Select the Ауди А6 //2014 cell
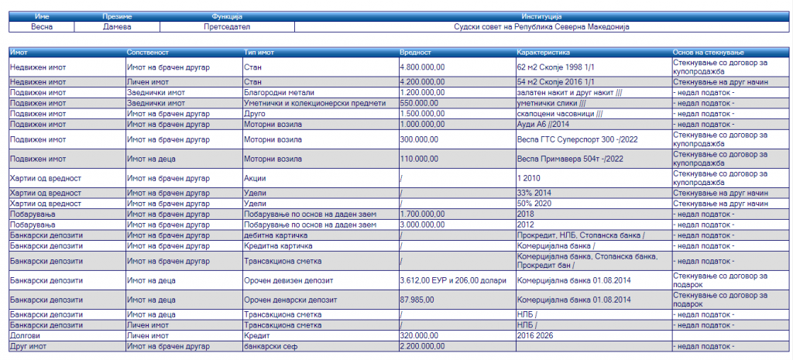The width and height of the screenshot is (793, 360). (x=544, y=125)
